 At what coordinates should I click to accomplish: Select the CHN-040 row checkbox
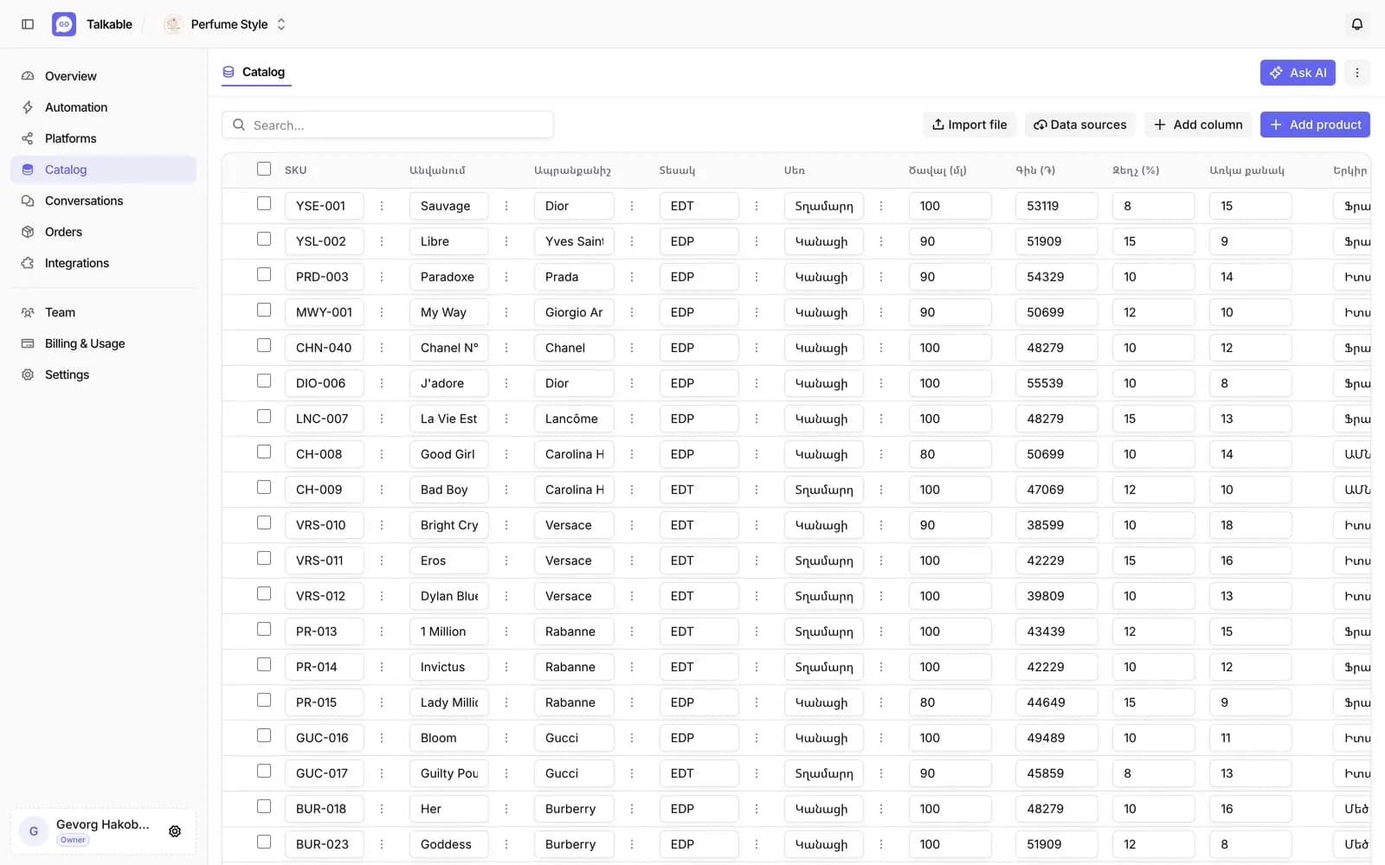[264, 345]
